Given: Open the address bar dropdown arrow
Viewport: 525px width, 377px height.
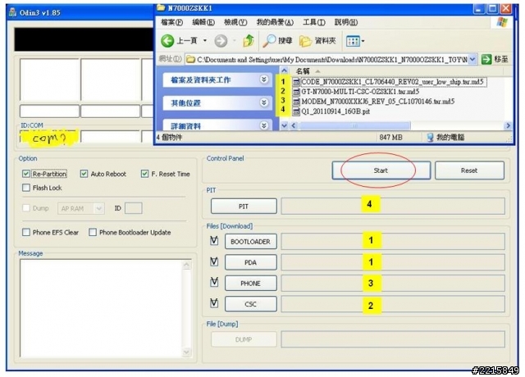Looking at the screenshot, I should click(x=472, y=60).
